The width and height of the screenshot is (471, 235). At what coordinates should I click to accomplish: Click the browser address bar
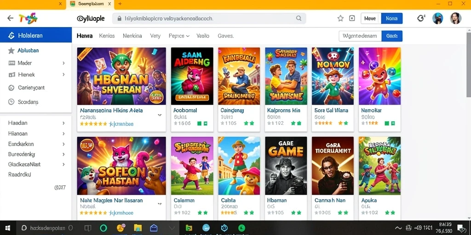(209, 18)
